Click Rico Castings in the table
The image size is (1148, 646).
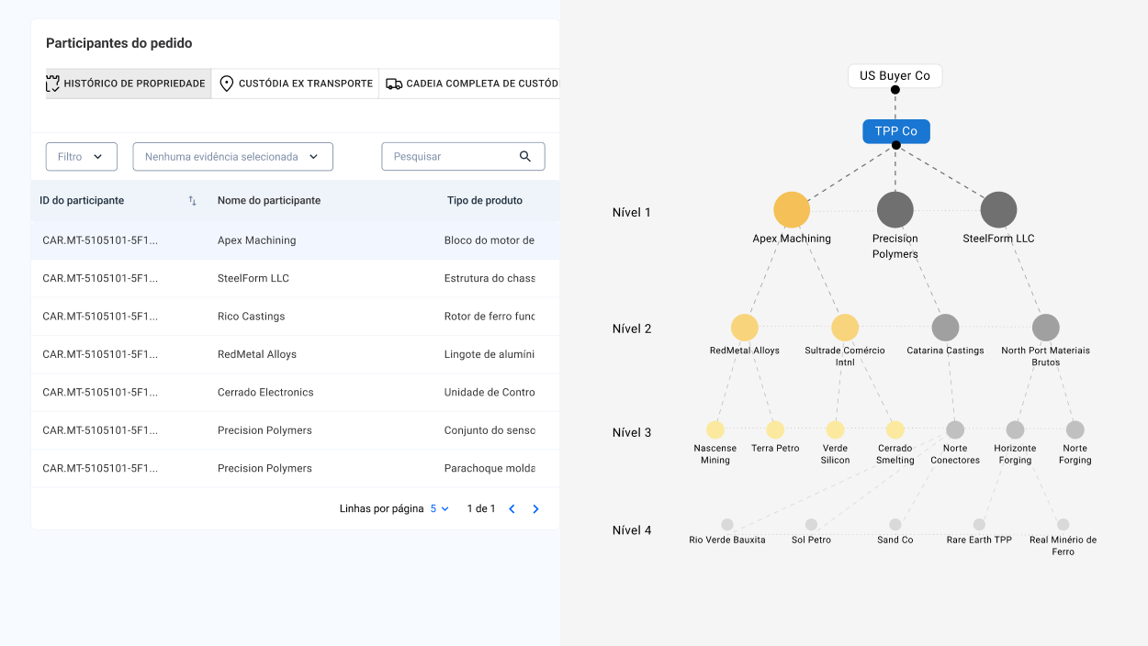[252, 317]
